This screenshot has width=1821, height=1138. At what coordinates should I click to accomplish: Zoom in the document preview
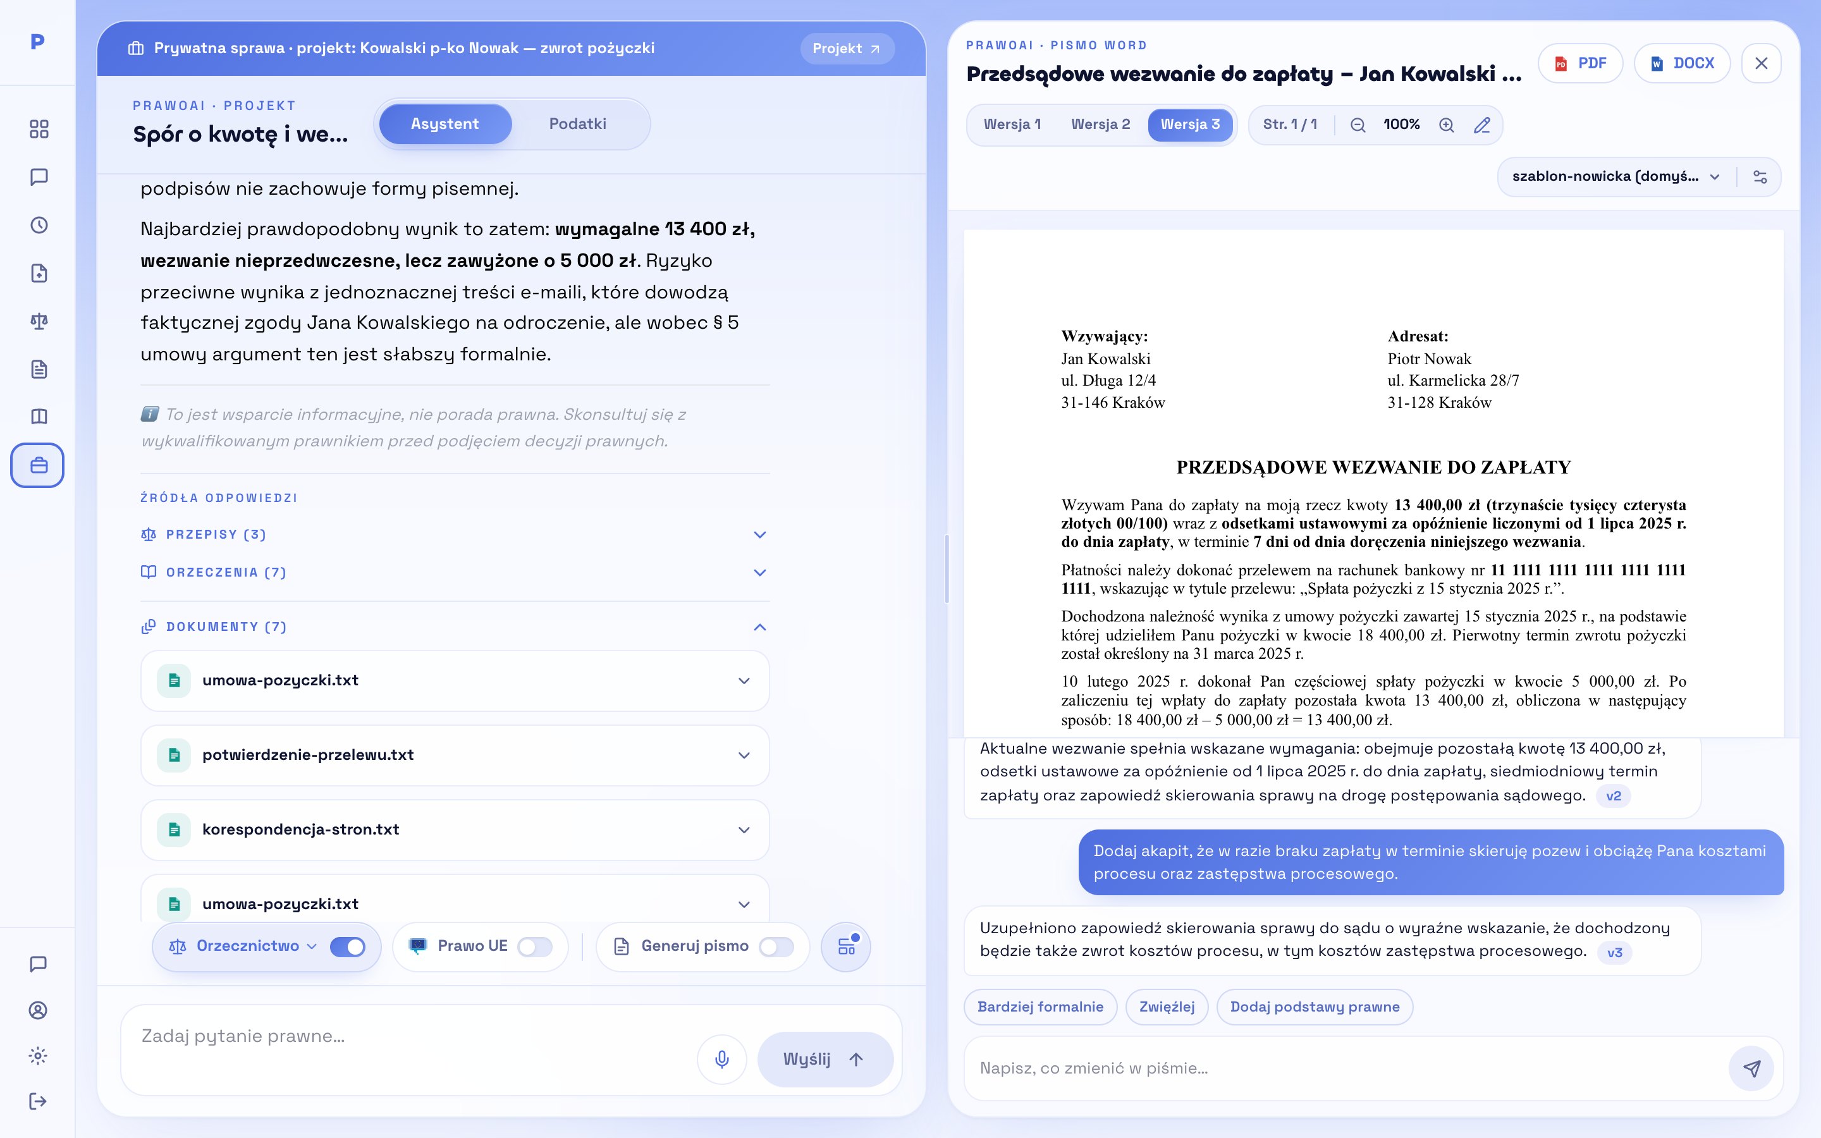point(1446,125)
